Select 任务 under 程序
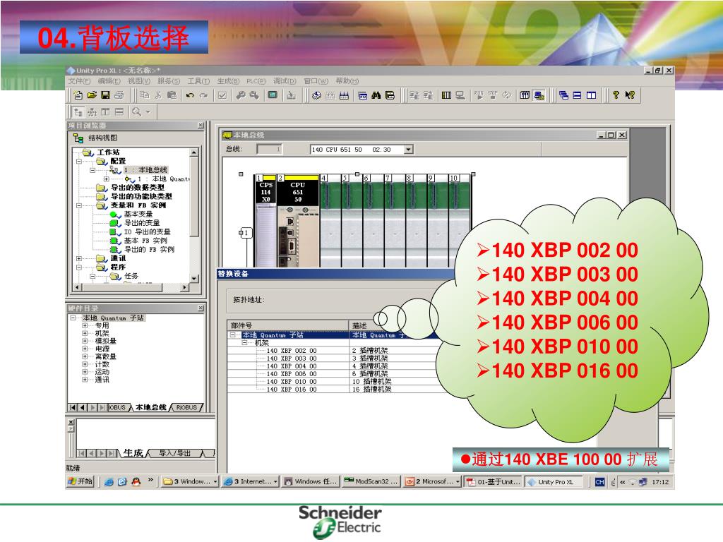 (x=131, y=276)
